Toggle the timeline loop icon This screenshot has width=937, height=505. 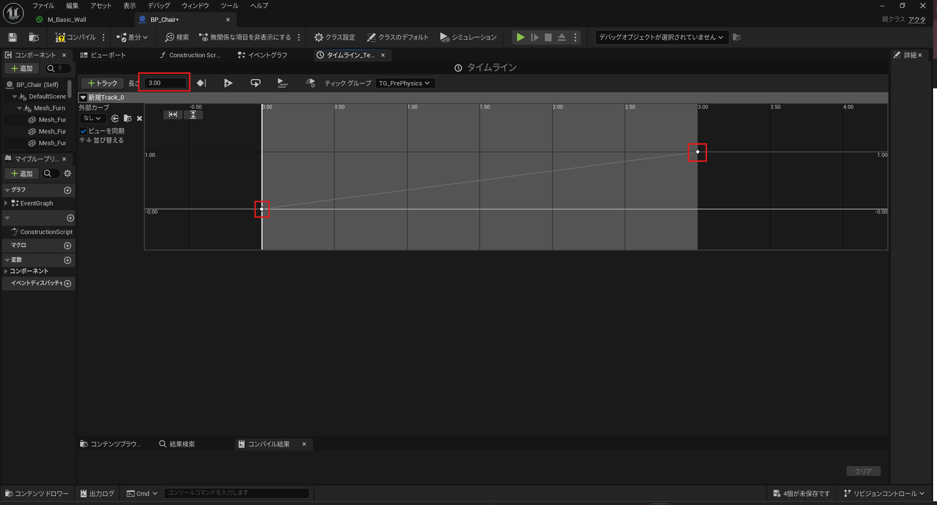[x=255, y=83]
